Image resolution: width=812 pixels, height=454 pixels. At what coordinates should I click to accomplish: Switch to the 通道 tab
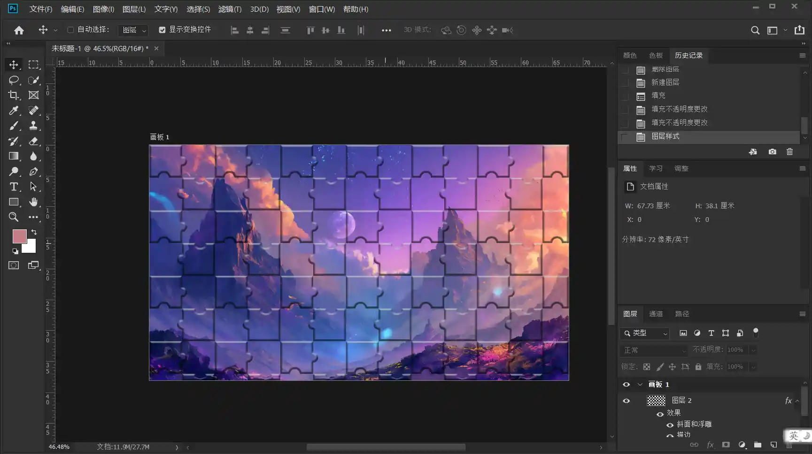click(x=656, y=314)
